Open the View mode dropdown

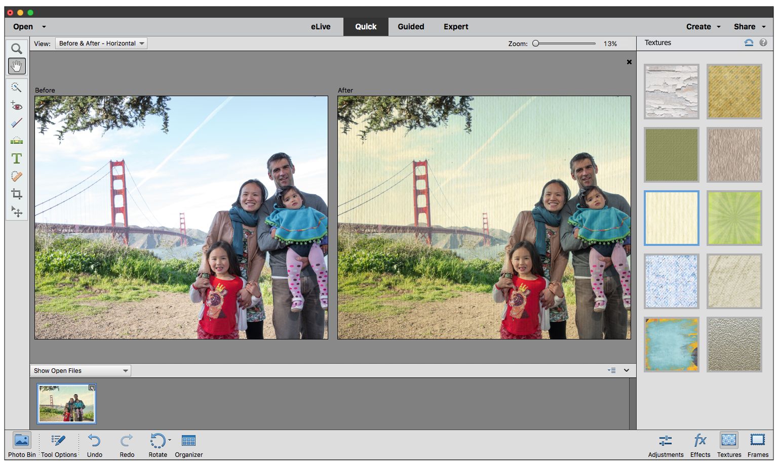pyautogui.click(x=101, y=44)
